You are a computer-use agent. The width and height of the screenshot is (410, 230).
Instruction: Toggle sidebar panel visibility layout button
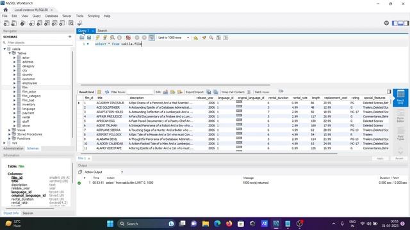[395, 23]
